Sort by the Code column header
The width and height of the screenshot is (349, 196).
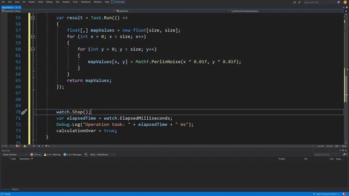coord(13,158)
